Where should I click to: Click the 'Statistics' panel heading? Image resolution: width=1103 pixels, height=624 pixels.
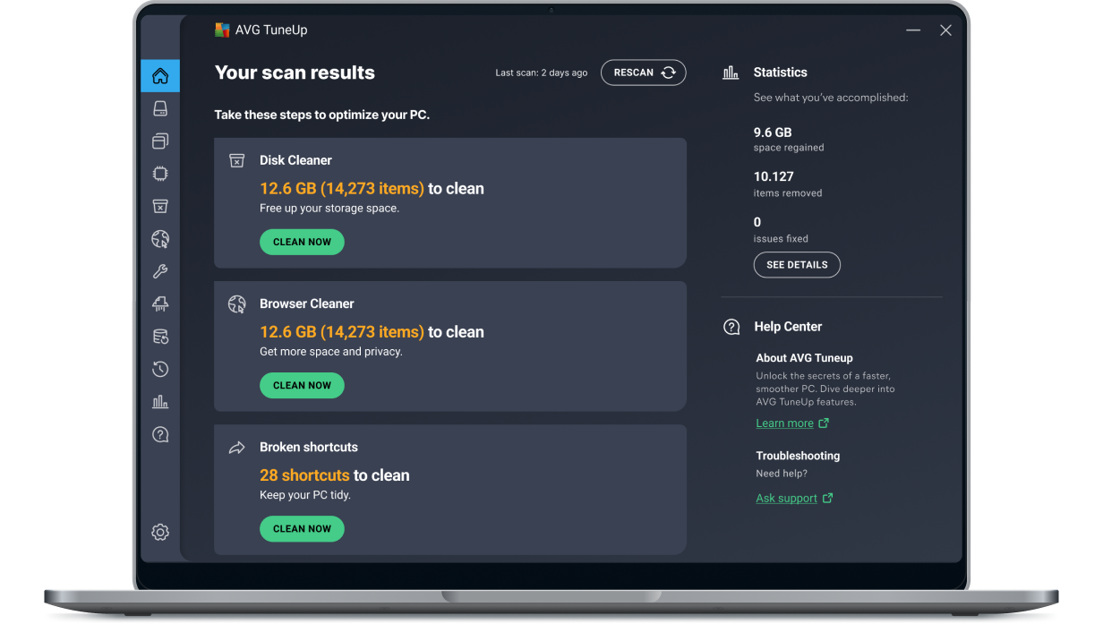pos(780,73)
